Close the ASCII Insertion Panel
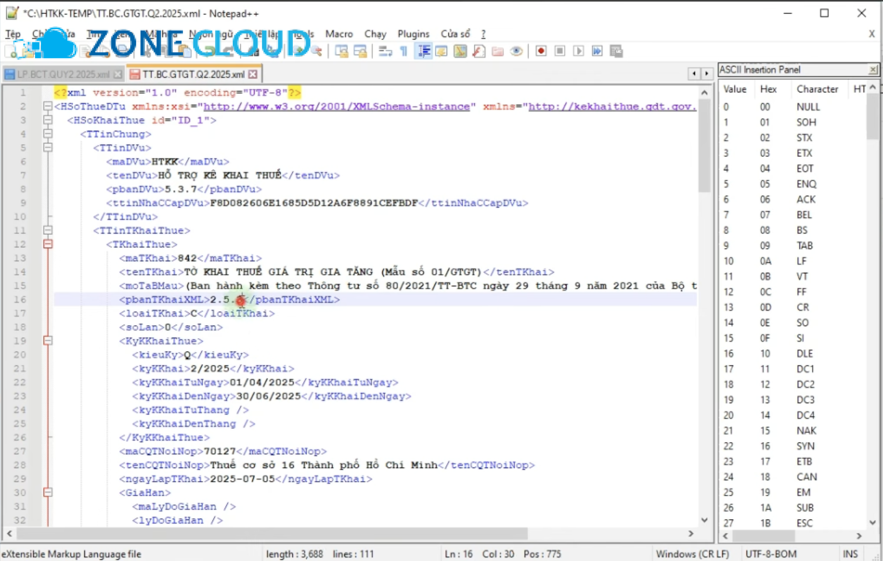Image resolution: width=883 pixels, height=561 pixels. tap(873, 70)
